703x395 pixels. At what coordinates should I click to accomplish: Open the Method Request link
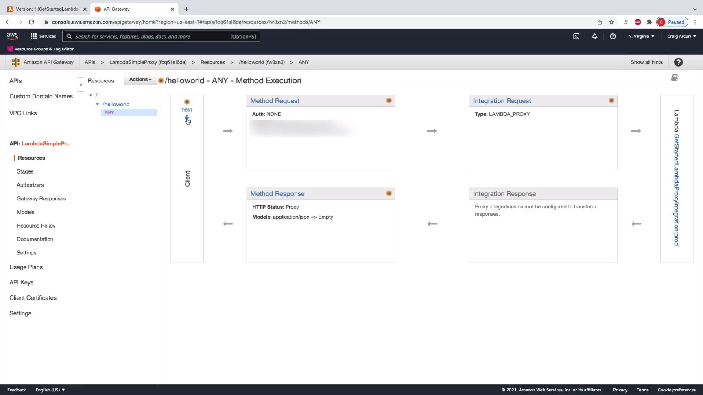[x=275, y=101]
